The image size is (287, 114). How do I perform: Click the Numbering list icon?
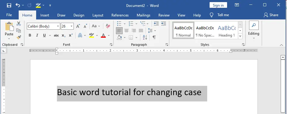click(131, 24)
